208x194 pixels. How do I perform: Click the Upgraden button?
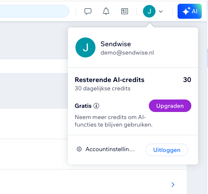170,106
